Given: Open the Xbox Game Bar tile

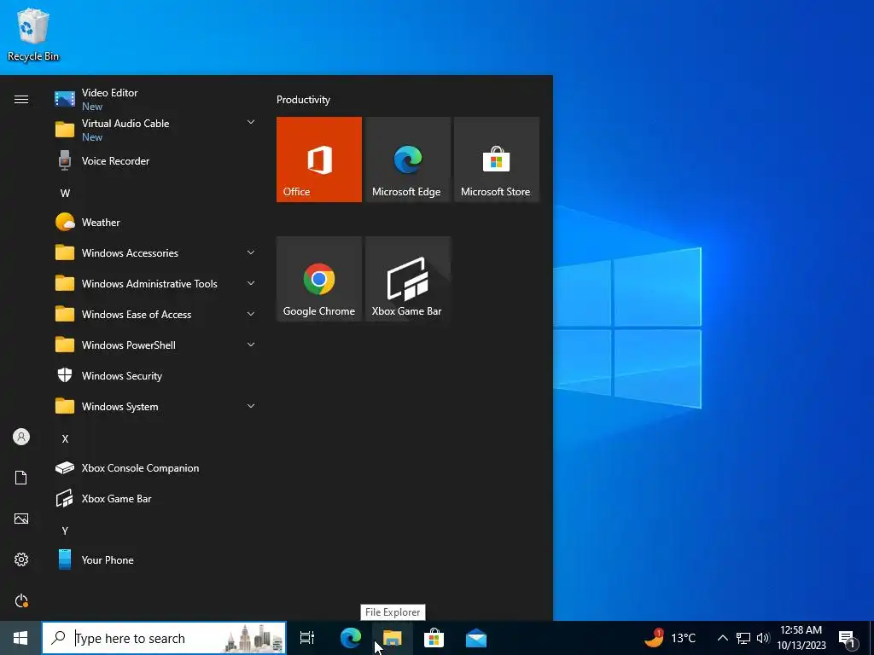Looking at the screenshot, I should coord(407,279).
